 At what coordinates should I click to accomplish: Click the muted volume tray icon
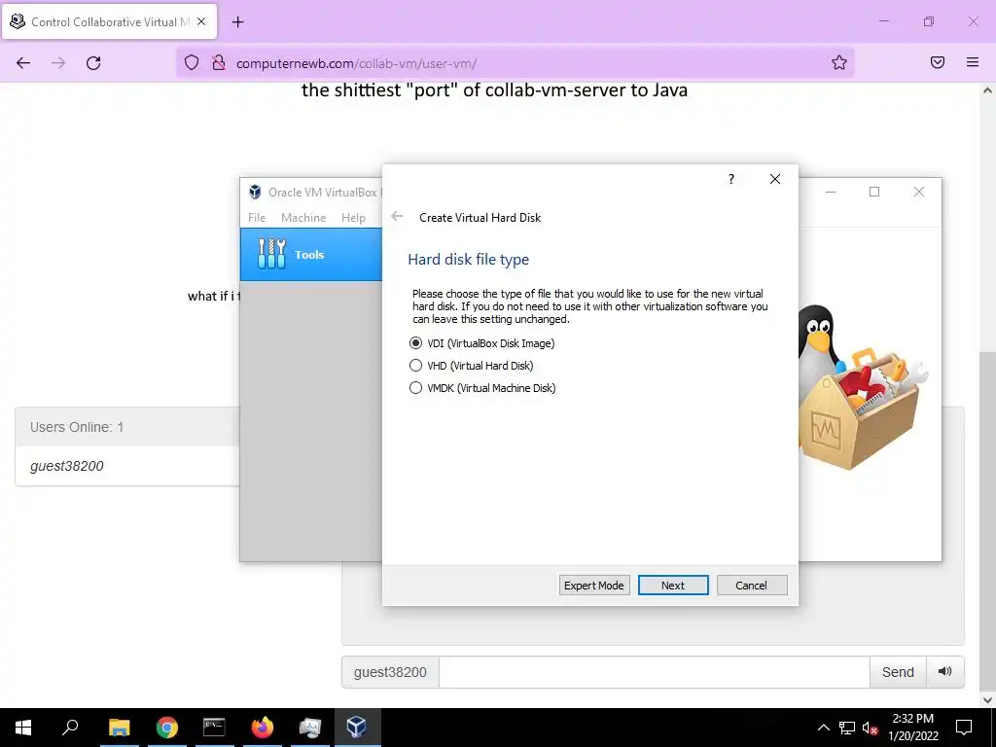871,728
